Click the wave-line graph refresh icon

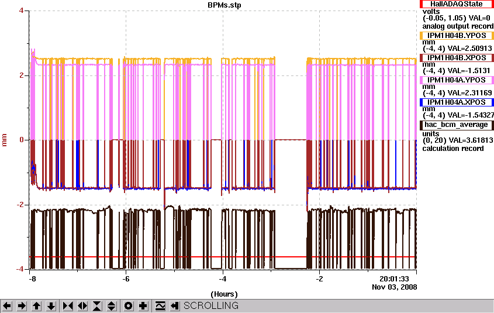(x=160, y=306)
